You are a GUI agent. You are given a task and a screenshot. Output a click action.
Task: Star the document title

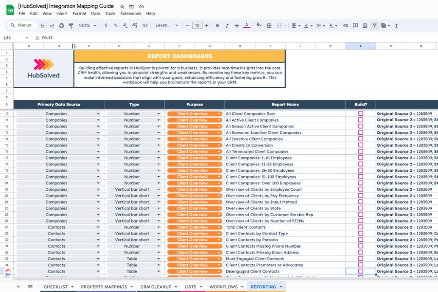click(122, 6)
